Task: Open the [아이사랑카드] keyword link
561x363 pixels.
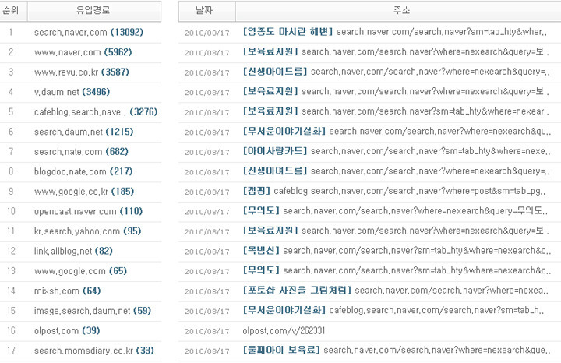Action: pyautogui.click(x=275, y=151)
